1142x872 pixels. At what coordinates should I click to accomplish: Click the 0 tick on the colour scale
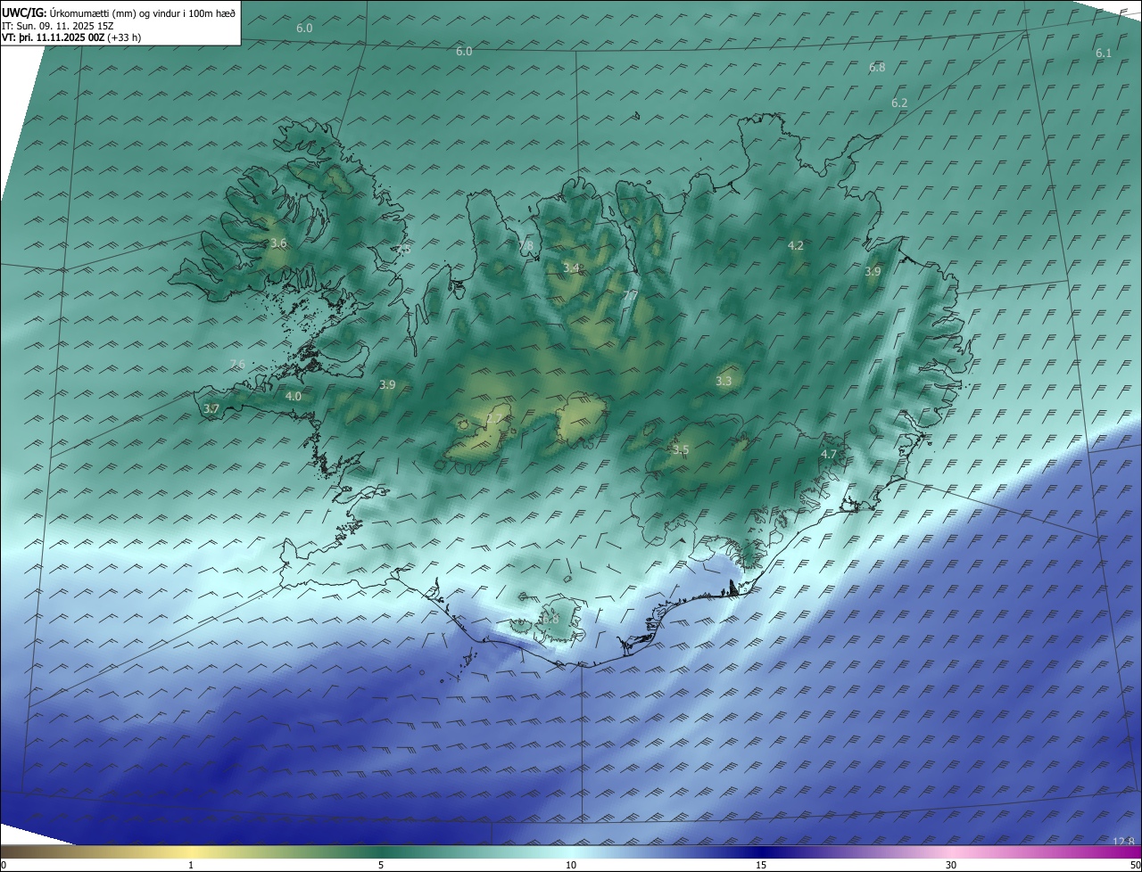4,865
